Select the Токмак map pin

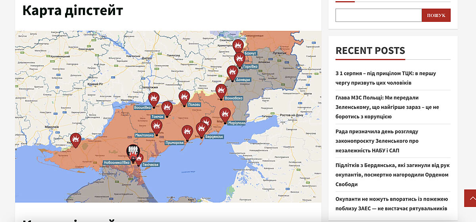pos(167,108)
